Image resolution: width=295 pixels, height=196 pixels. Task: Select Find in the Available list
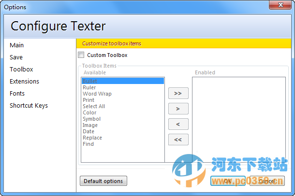tap(123, 144)
